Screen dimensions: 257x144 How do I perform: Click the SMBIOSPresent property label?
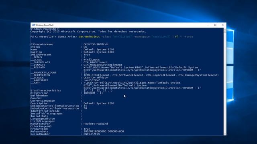point(41,54)
